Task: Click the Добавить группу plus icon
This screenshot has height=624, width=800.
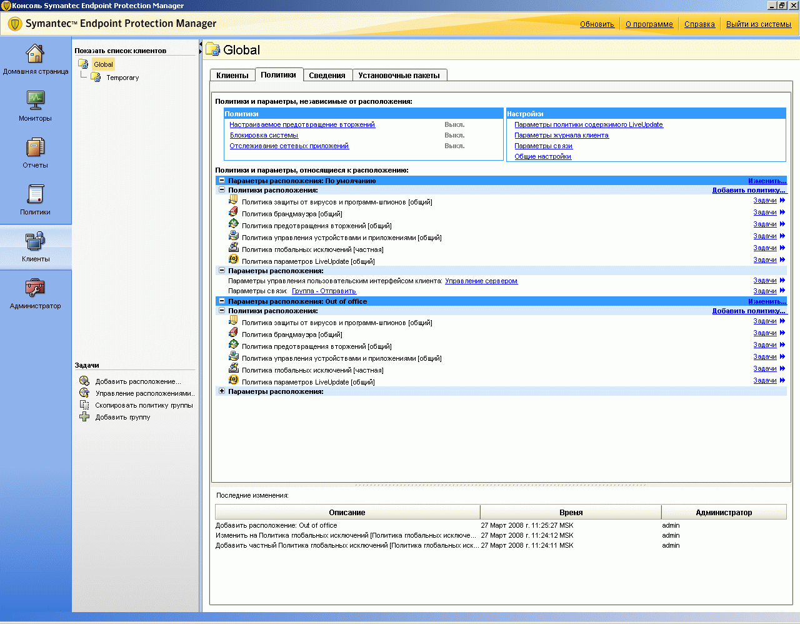Action: tap(84, 417)
